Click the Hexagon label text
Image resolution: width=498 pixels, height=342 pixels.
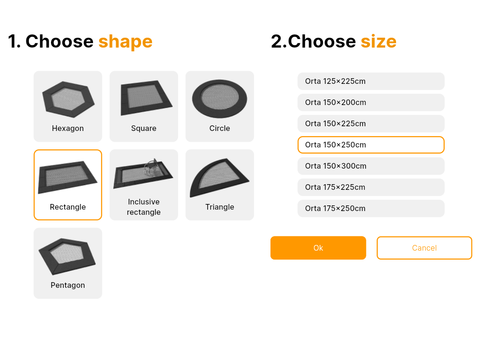68,129
